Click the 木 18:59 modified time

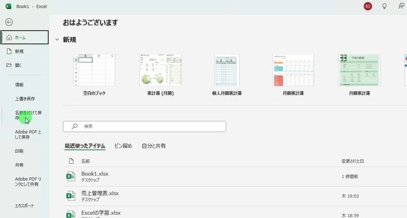(350, 215)
